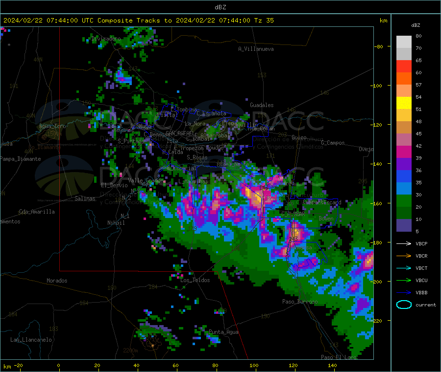Click the 'Punta_Agua' map label
Image resolution: width=441 pixels, height=372 pixels.
(223, 332)
